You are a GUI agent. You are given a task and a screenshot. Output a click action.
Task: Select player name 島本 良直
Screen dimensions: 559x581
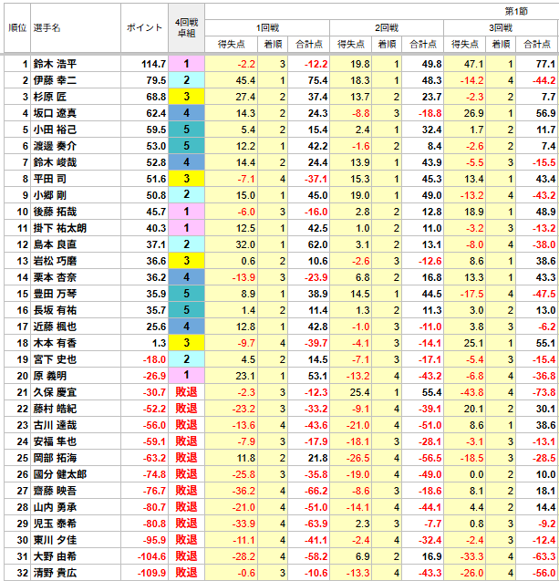coord(55,244)
